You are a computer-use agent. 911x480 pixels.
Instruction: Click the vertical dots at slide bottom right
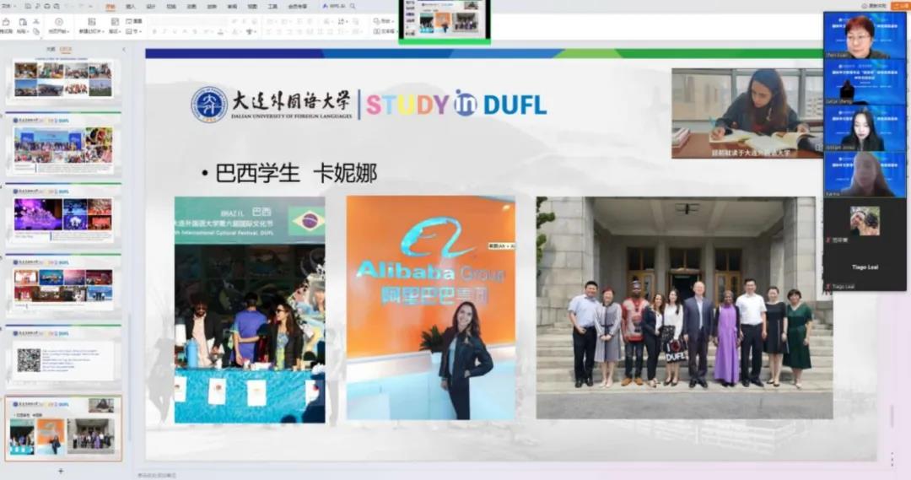(x=892, y=459)
